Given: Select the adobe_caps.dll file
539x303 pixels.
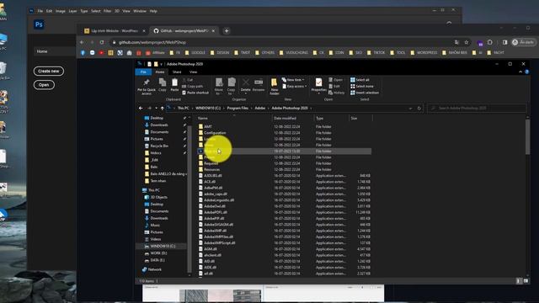Looking at the screenshot, I should pyautogui.click(x=216, y=194).
